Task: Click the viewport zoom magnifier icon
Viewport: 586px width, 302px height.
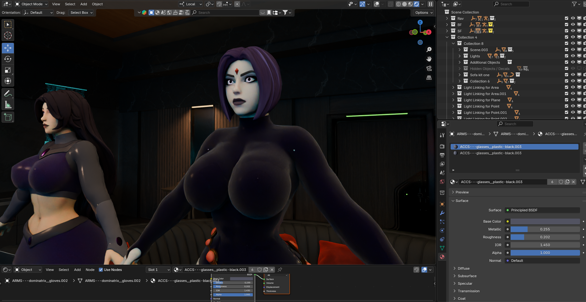Action: point(429,50)
